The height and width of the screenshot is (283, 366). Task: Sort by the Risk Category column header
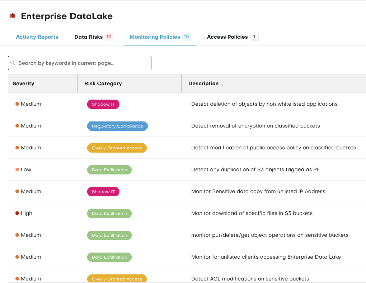(103, 83)
